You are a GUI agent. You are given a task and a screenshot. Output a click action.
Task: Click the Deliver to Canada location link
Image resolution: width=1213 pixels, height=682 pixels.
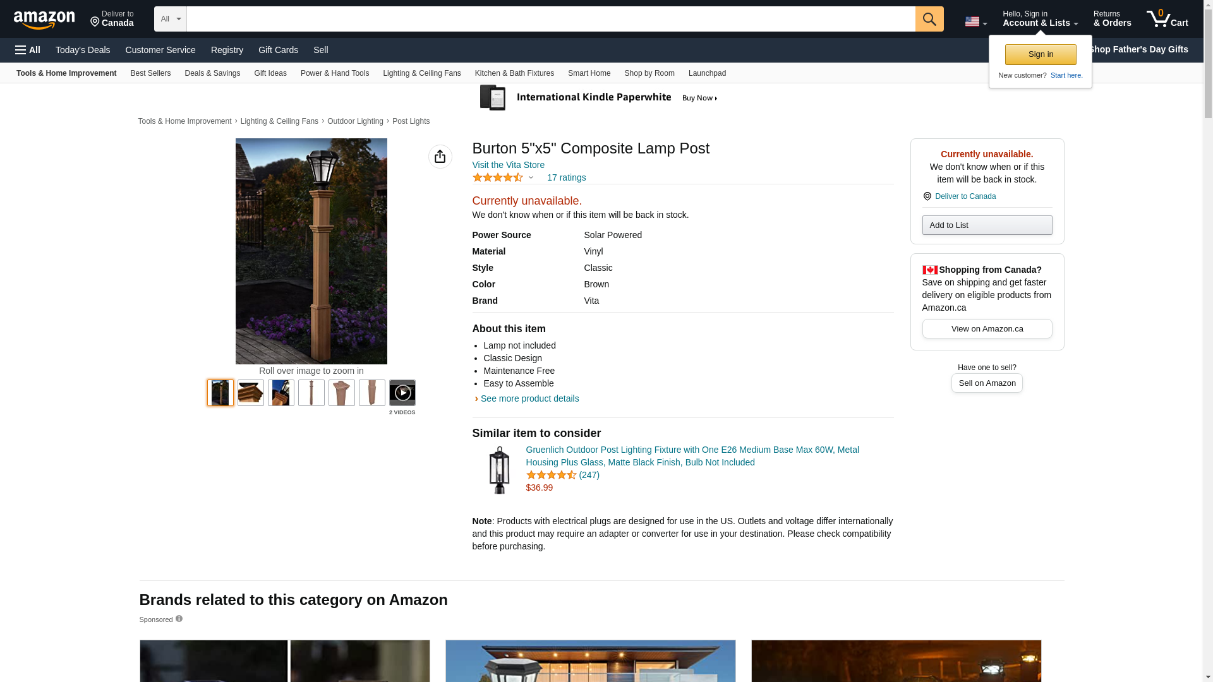point(965,196)
